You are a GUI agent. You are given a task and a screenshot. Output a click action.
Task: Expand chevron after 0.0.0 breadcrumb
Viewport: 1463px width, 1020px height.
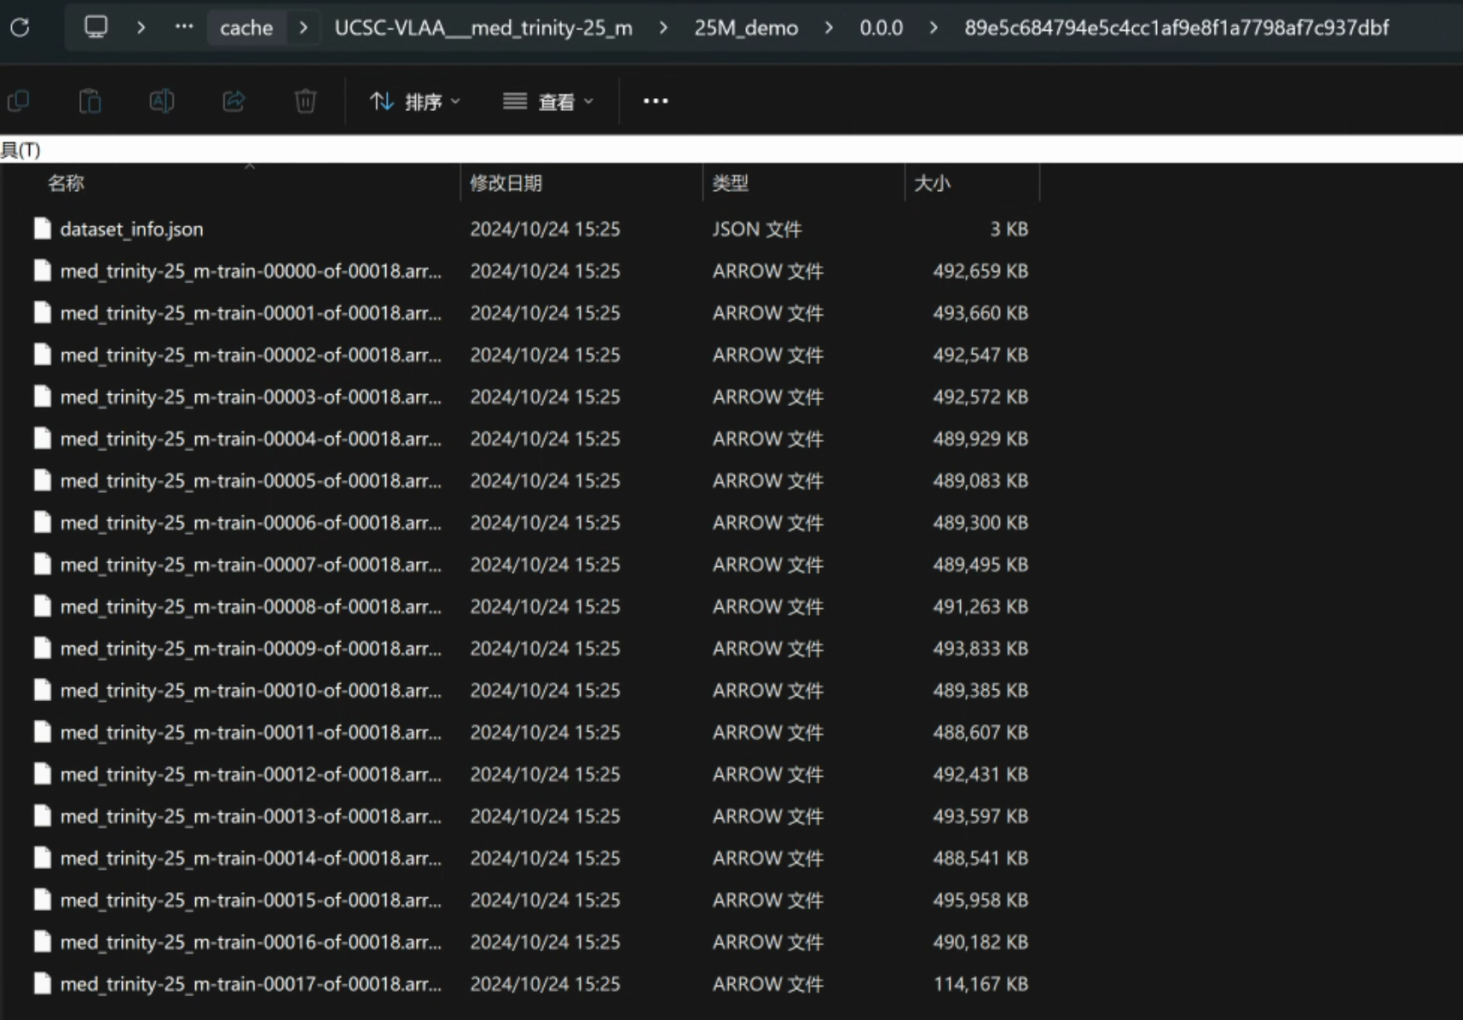coord(934,27)
